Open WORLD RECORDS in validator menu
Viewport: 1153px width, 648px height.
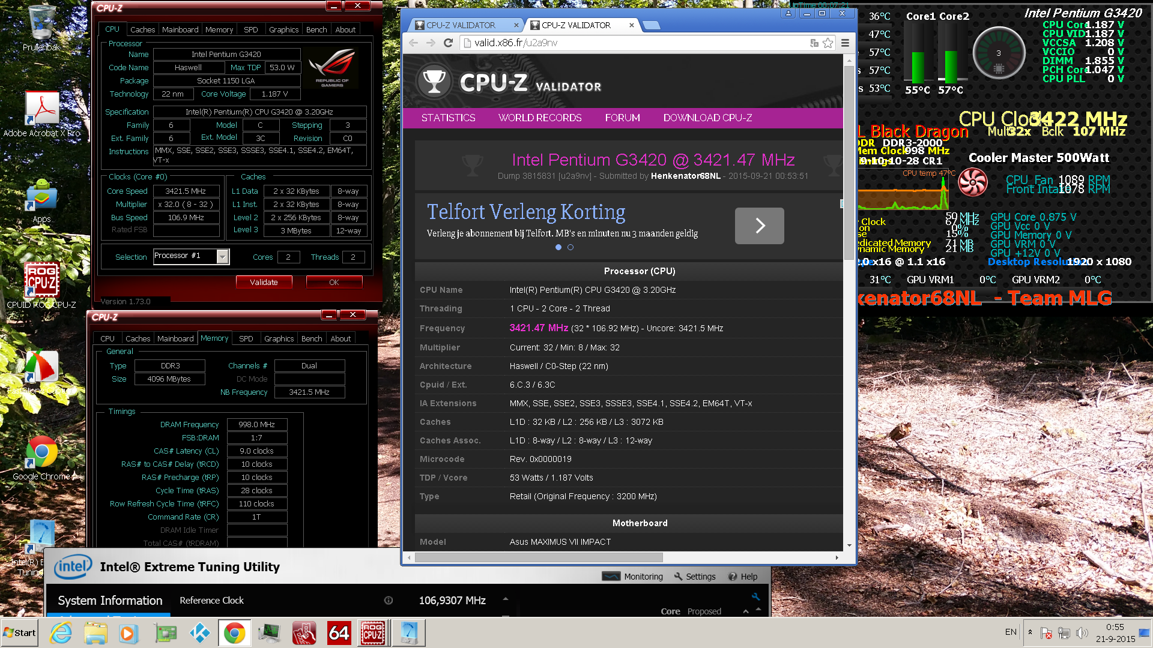coord(540,118)
